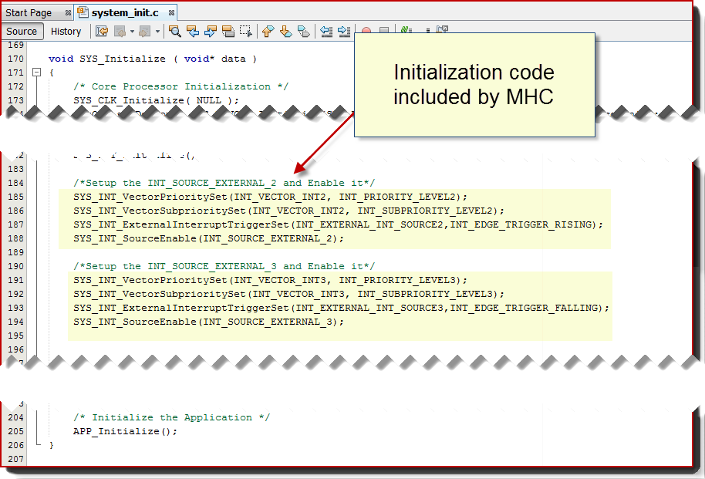705x479 pixels.
Task: Go to the previous bookmark
Action: [x=268, y=31]
